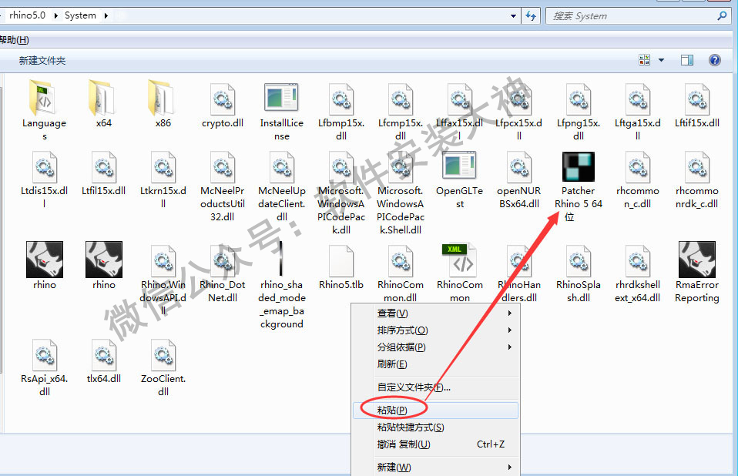Expand arrow after System breadcrumb
The width and height of the screenshot is (738, 476).
click(x=106, y=15)
